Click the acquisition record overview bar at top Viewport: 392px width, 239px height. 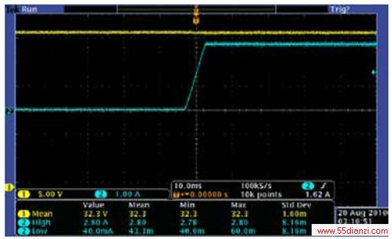coord(196,10)
